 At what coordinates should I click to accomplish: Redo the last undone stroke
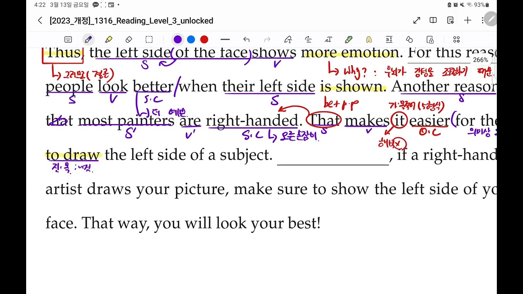(267, 40)
